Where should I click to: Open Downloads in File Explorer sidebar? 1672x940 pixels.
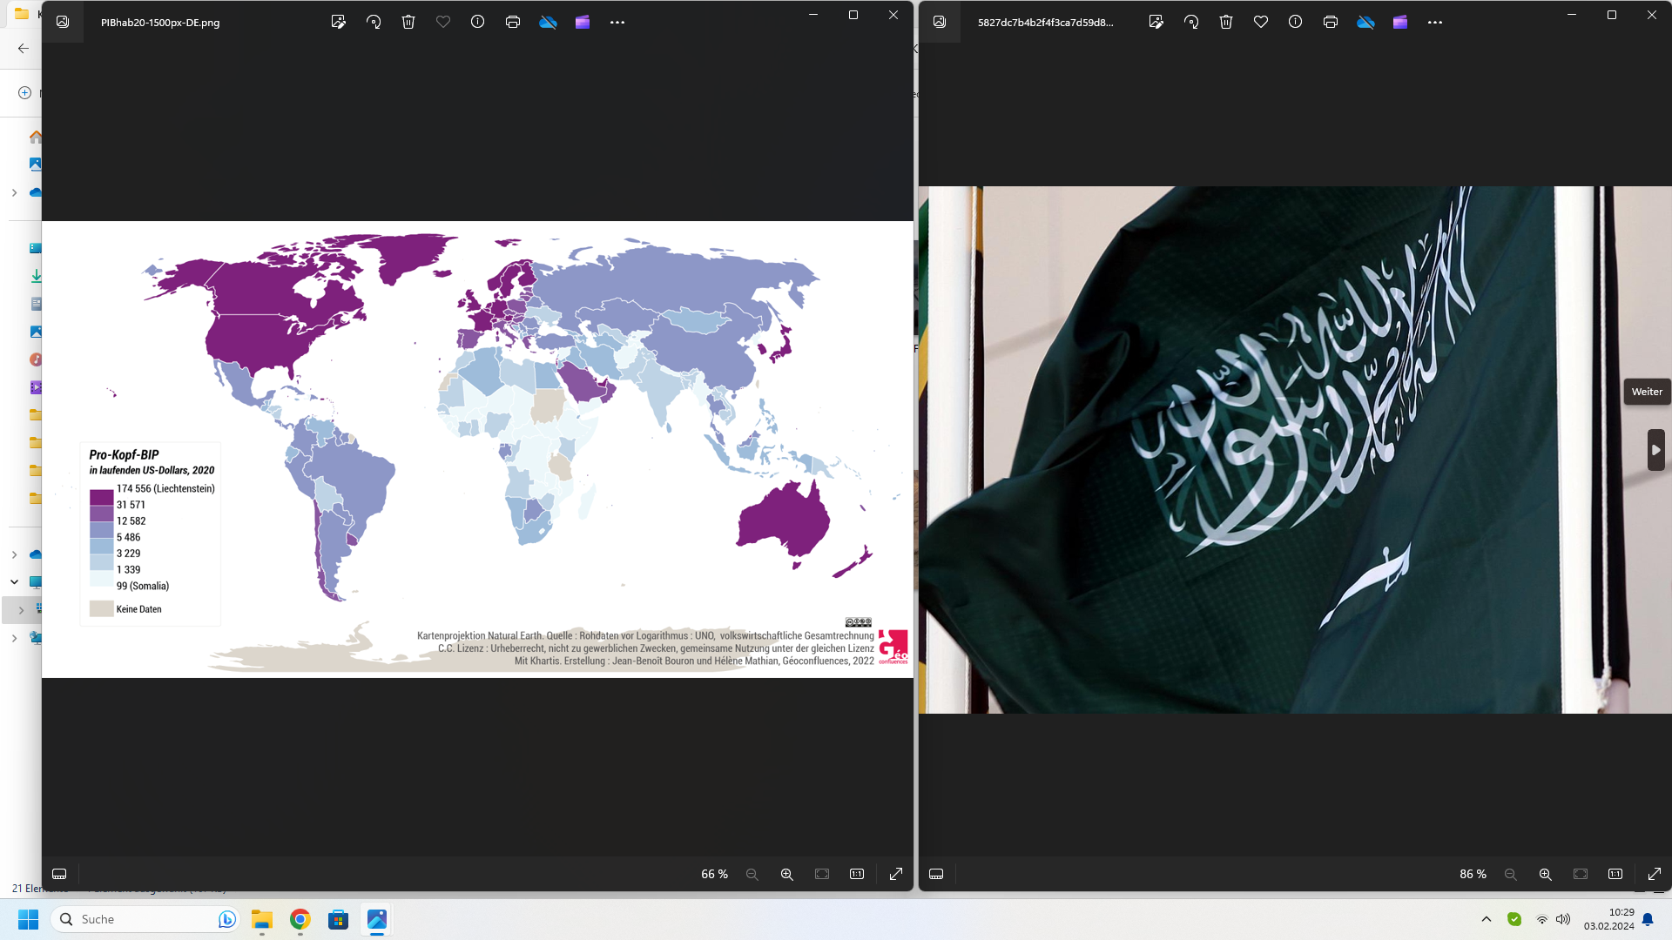[36, 276]
